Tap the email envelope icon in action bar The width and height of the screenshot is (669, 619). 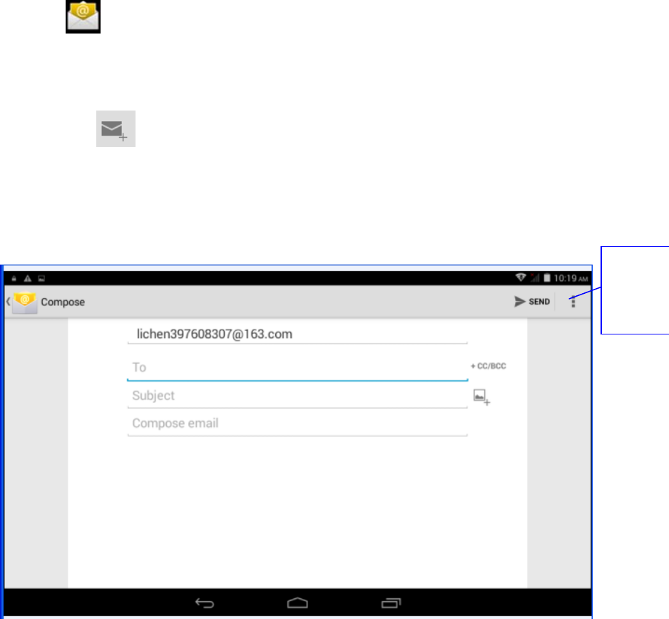click(x=25, y=302)
